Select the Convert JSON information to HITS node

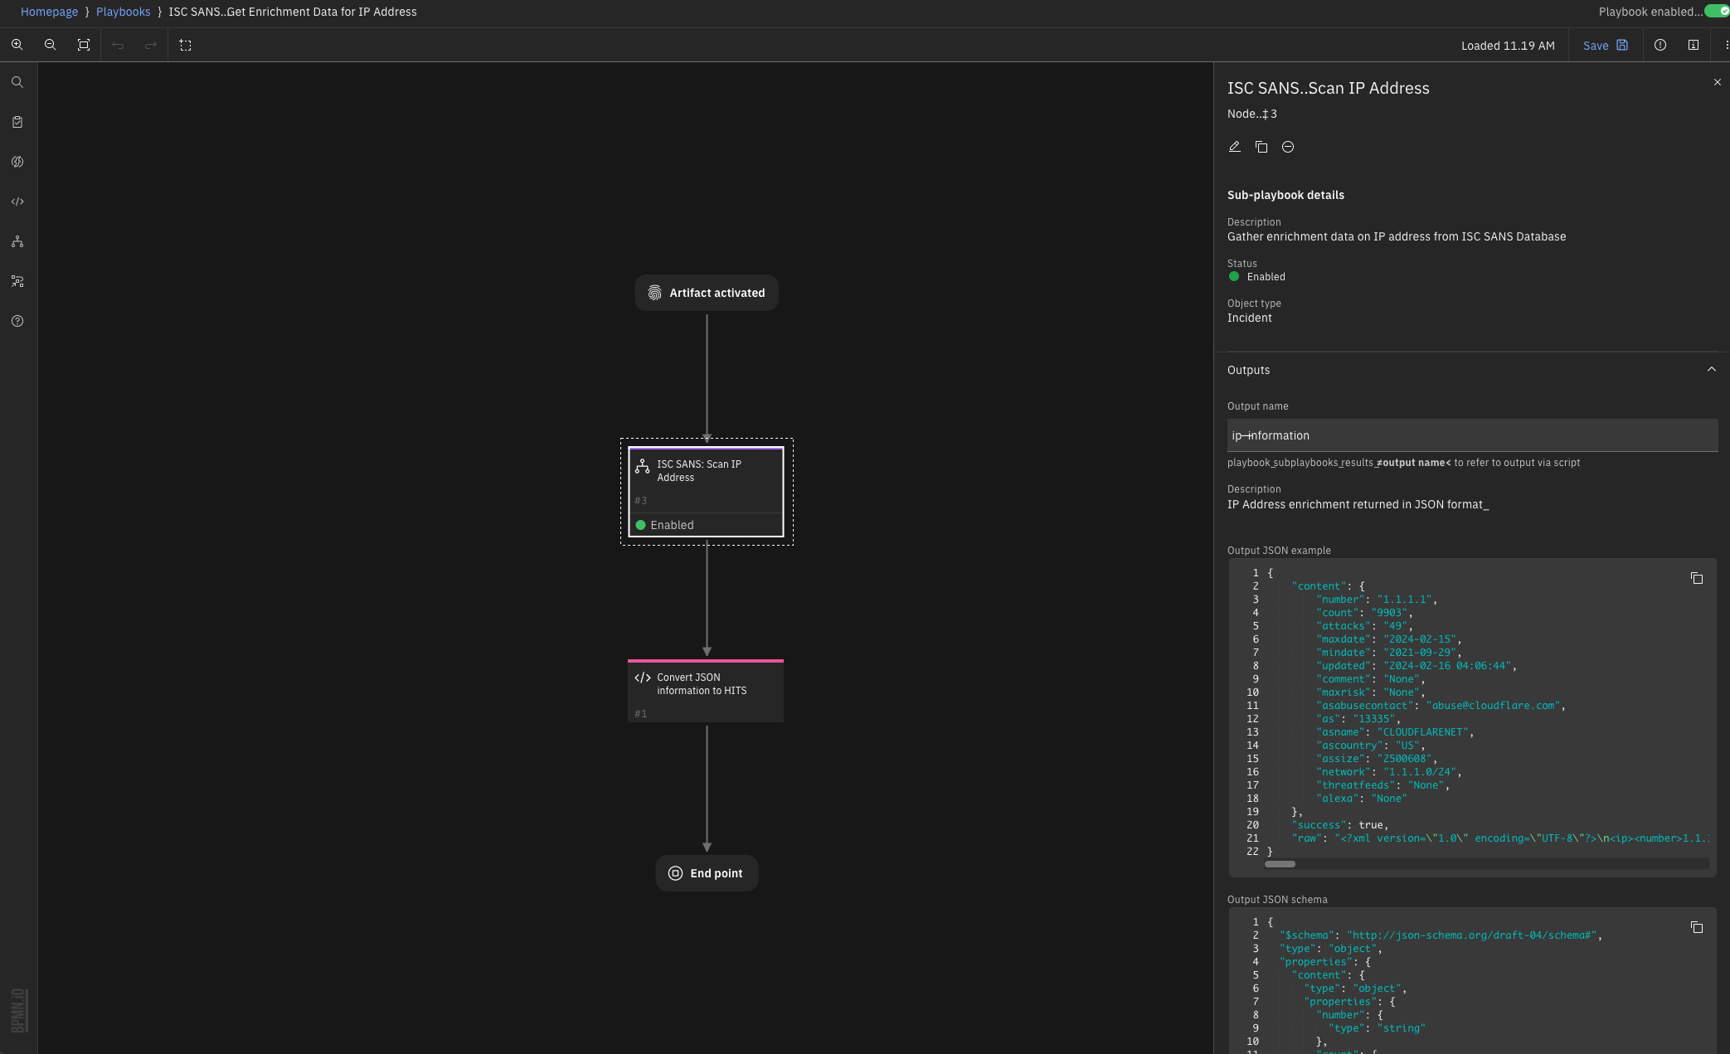pyautogui.click(x=705, y=691)
